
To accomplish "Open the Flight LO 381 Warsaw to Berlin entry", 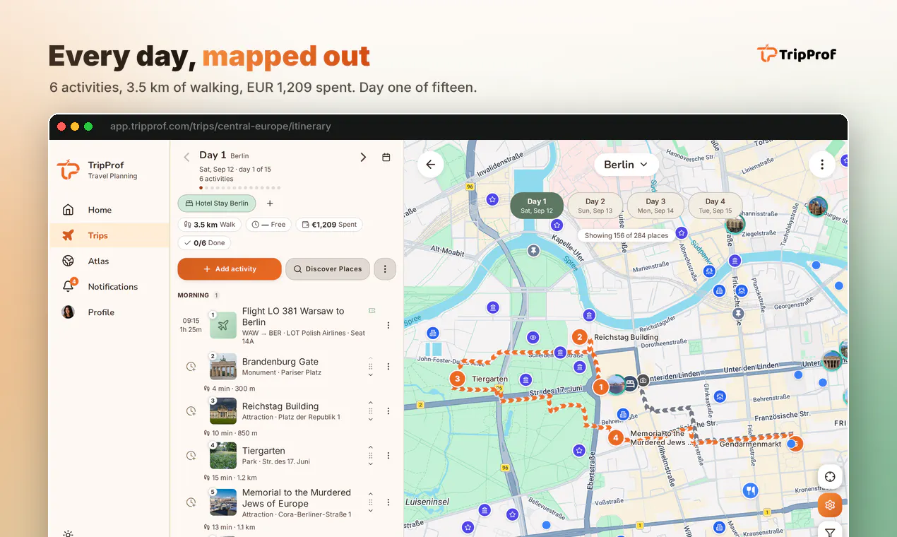I will coord(293,317).
